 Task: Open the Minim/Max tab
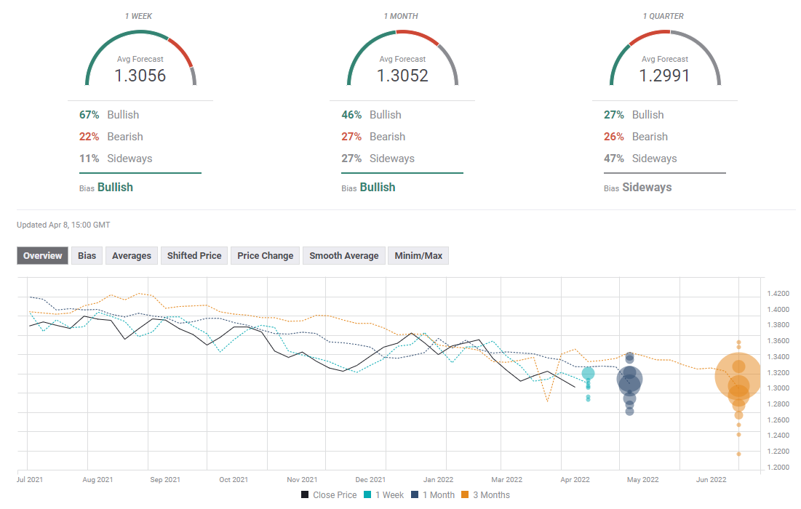[418, 256]
